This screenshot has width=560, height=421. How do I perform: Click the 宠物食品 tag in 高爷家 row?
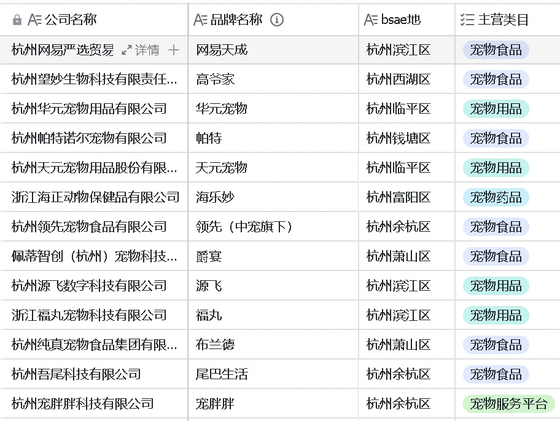496,79
